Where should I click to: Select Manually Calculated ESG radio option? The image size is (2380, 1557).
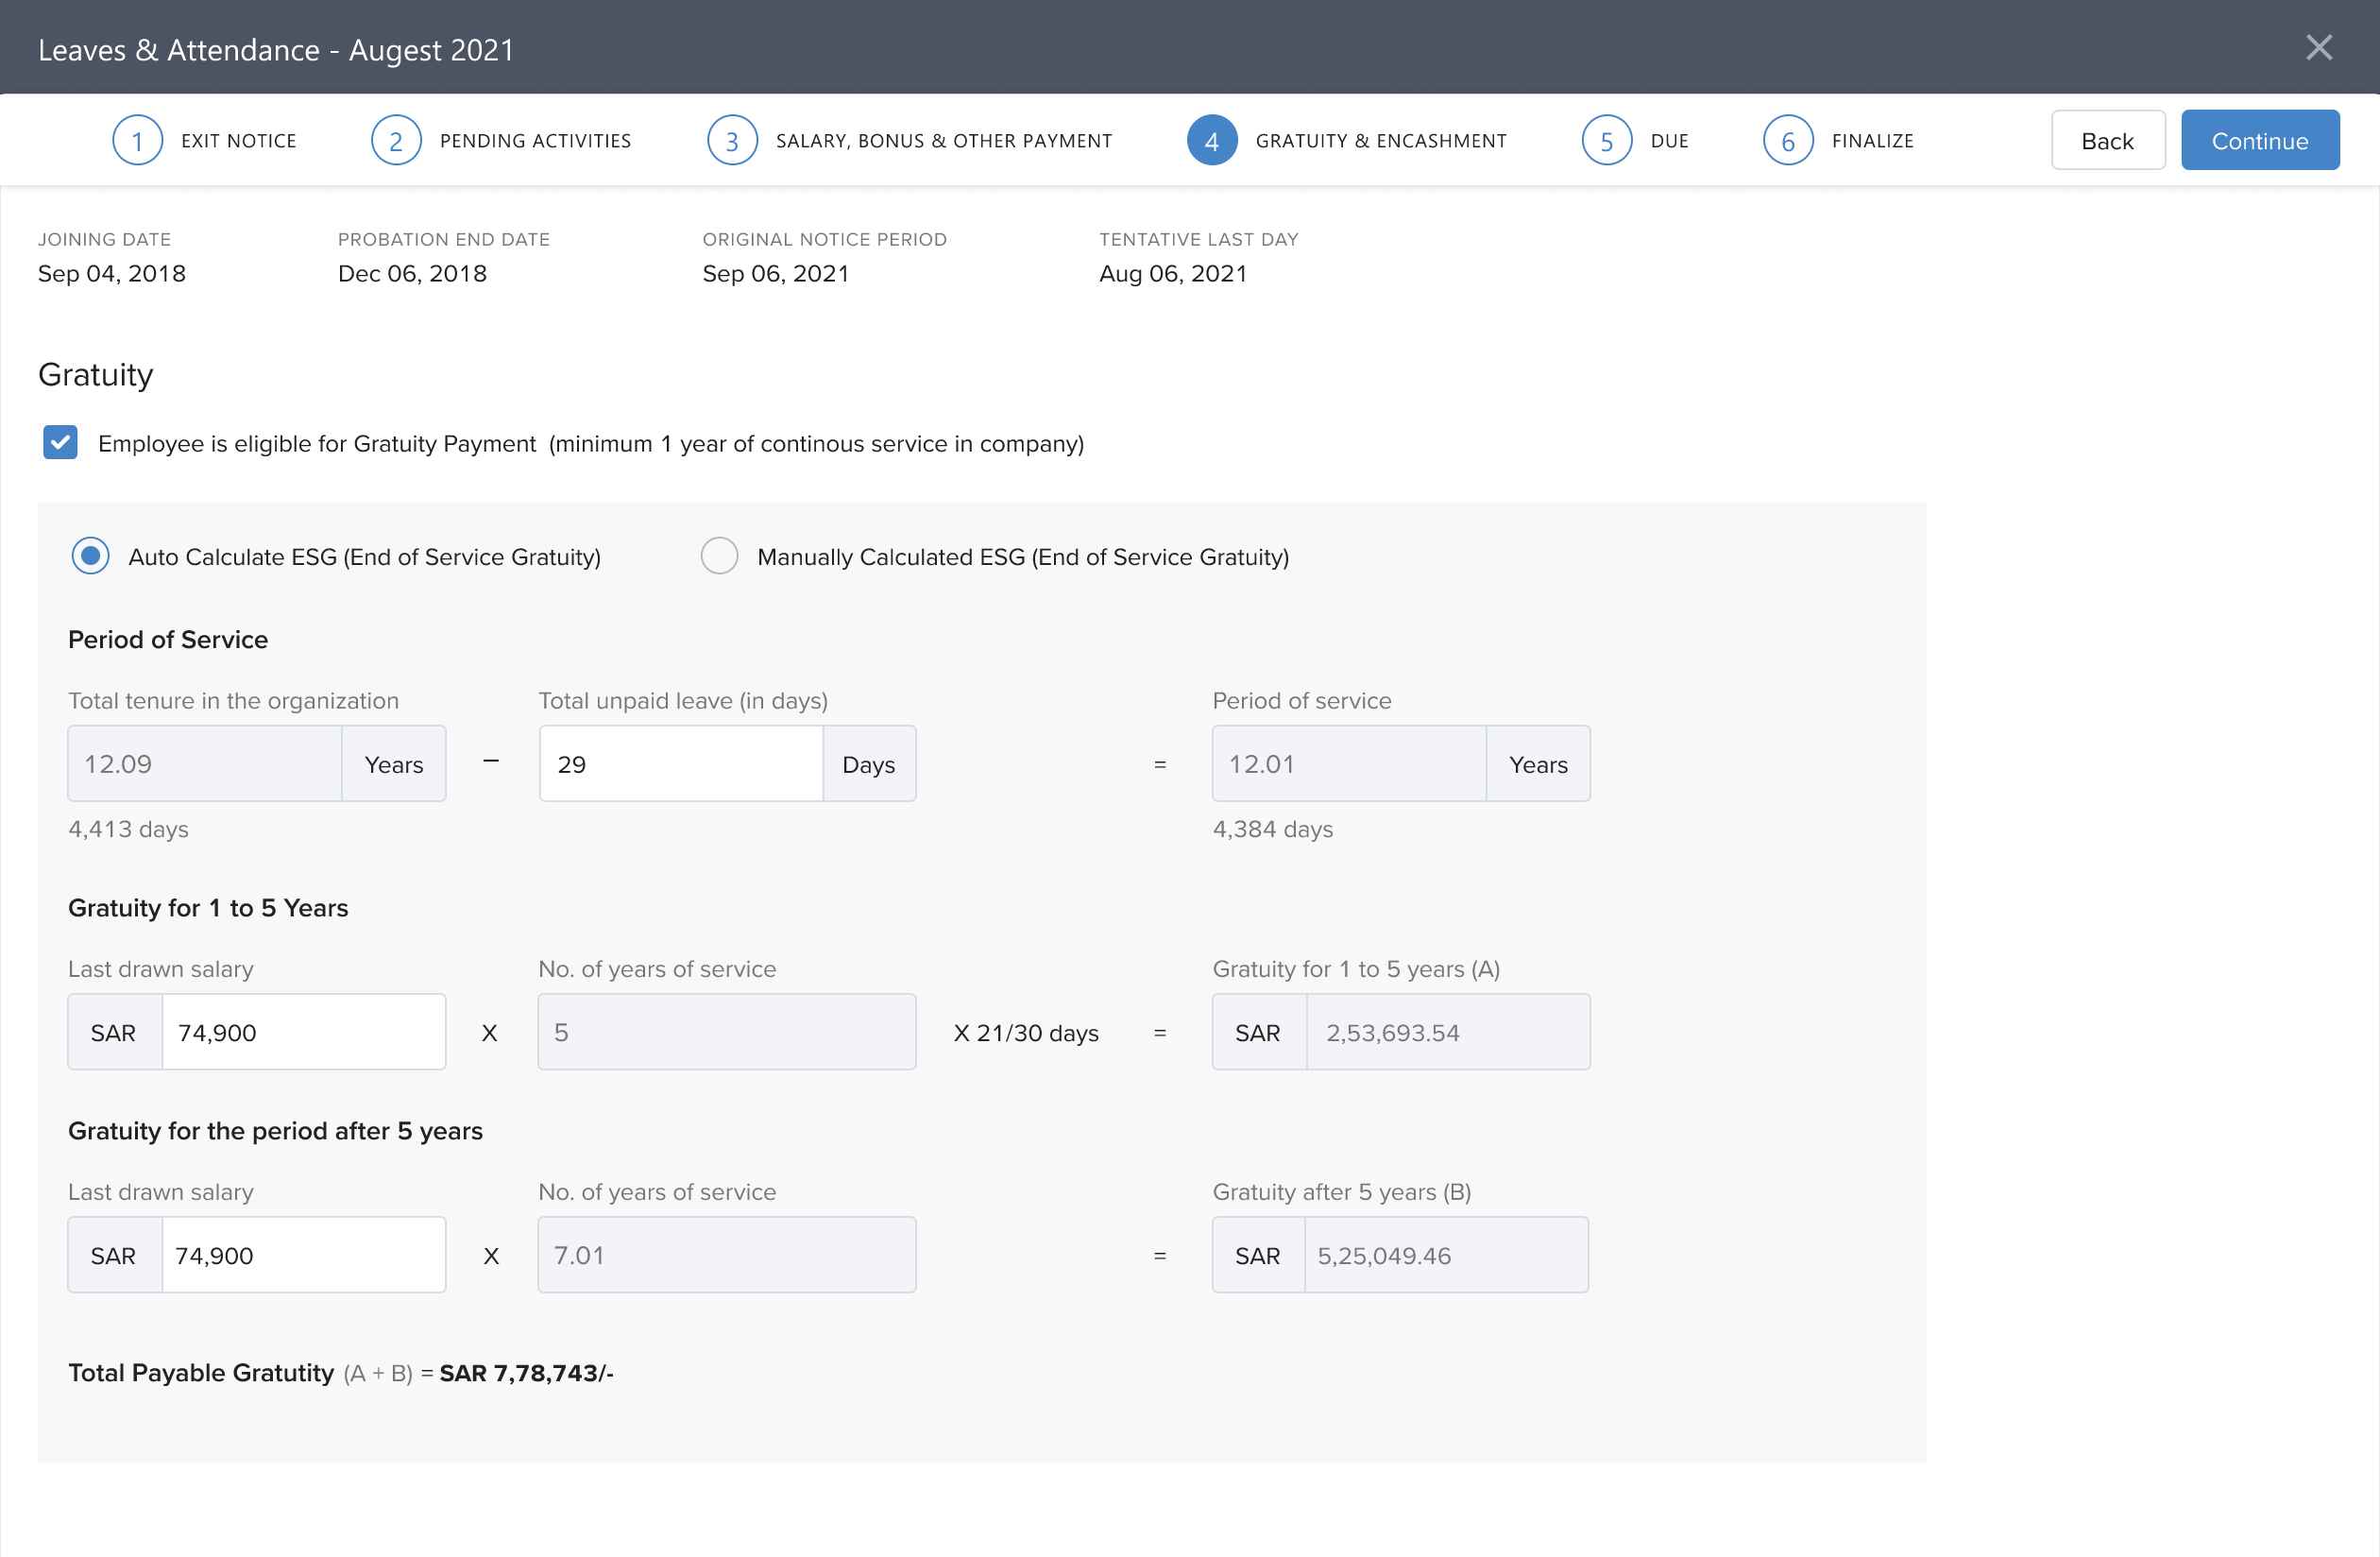tap(719, 556)
